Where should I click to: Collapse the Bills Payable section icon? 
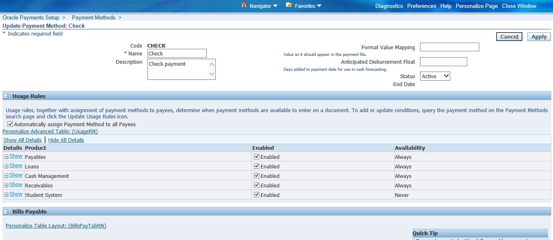pos(5,211)
